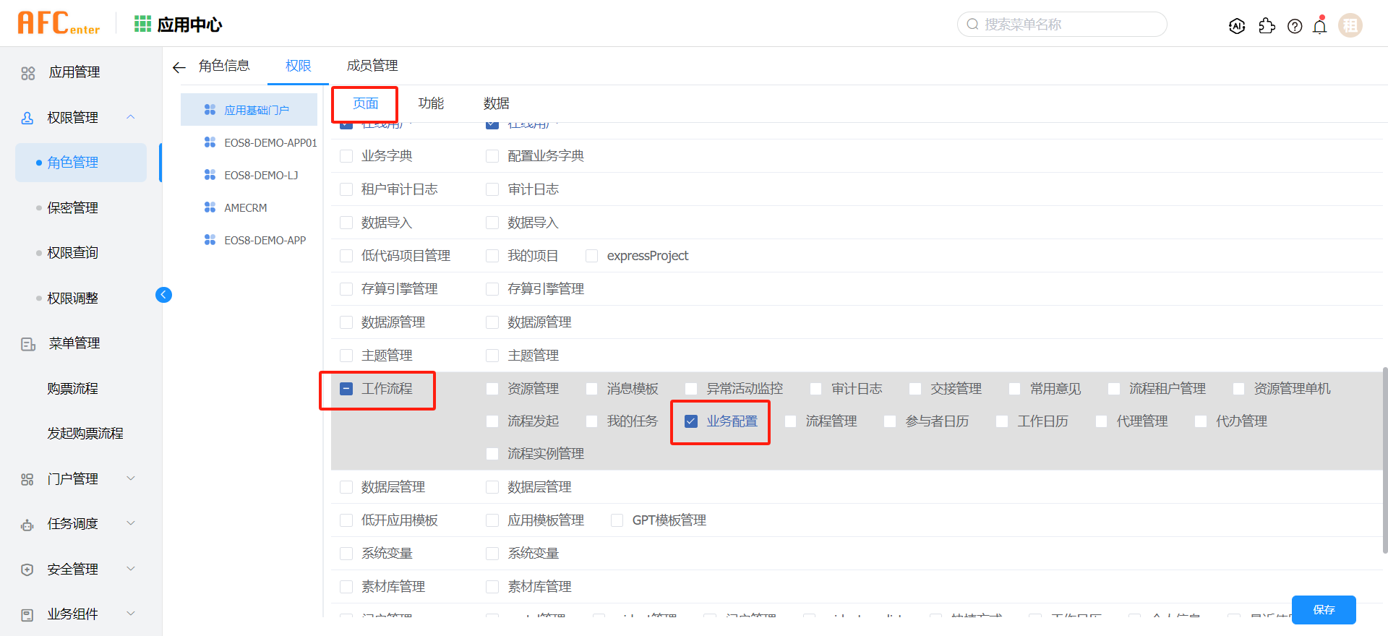Click the green 应用中心 grid icon
This screenshot has width=1388, height=636.
click(x=142, y=25)
